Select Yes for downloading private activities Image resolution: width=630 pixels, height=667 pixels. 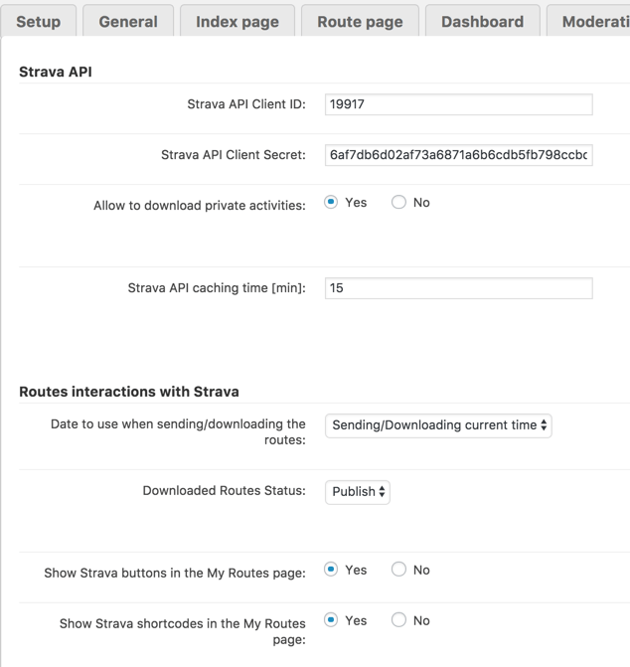pos(332,203)
